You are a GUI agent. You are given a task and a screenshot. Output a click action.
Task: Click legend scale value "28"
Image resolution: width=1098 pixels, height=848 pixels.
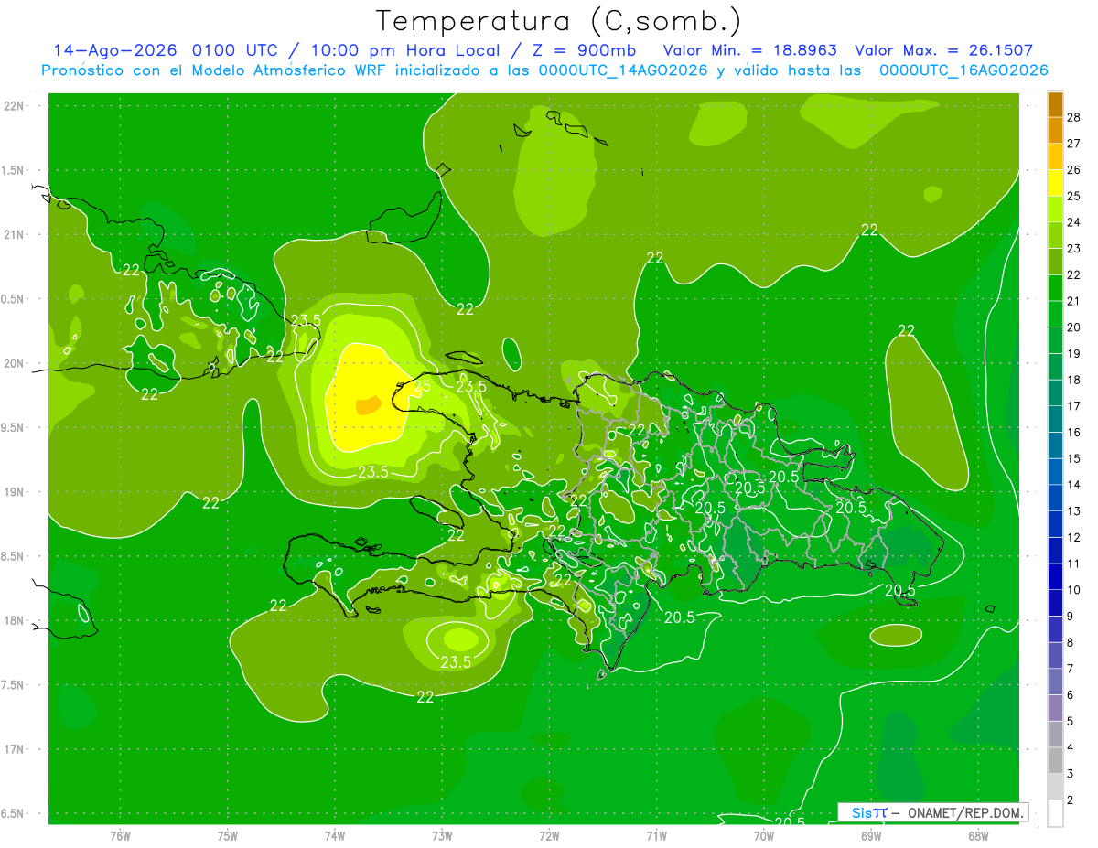tap(1073, 117)
